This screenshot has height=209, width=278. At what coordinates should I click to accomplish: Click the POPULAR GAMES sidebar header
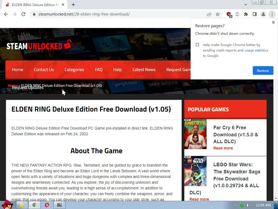225,109
